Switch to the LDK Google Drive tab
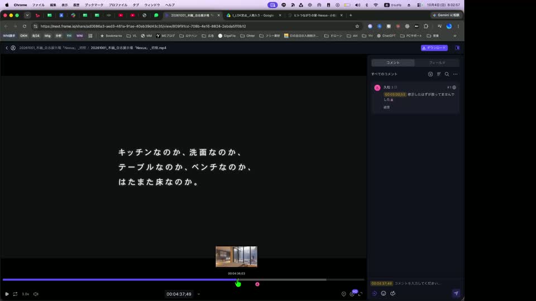Viewport: 536px width, 301px height. pos(253,16)
